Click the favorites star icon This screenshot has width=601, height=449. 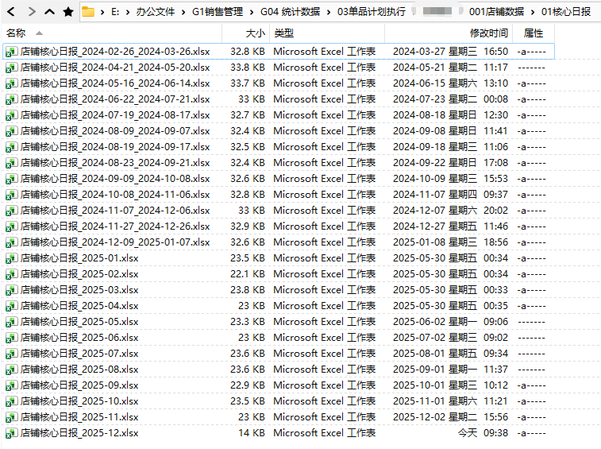click(68, 12)
